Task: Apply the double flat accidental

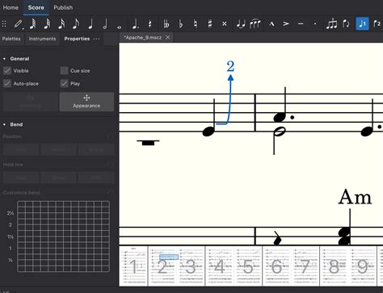Action: tap(166, 24)
